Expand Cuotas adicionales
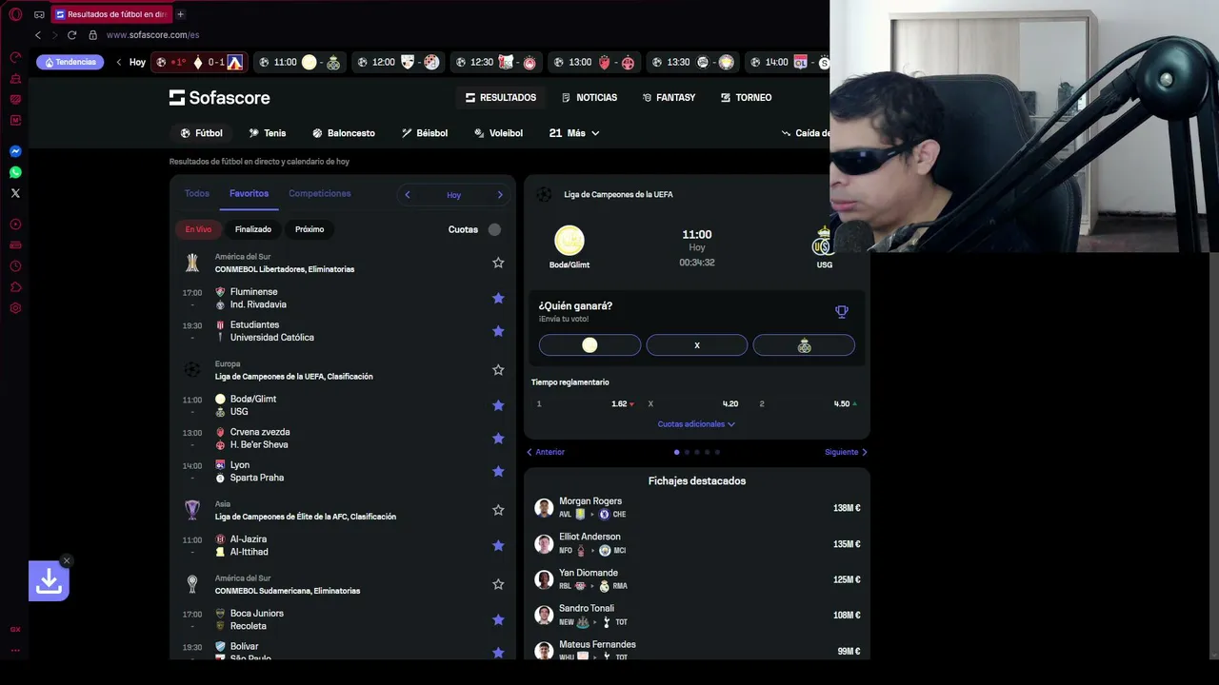This screenshot has height=685, width=1219. point(696,424)
